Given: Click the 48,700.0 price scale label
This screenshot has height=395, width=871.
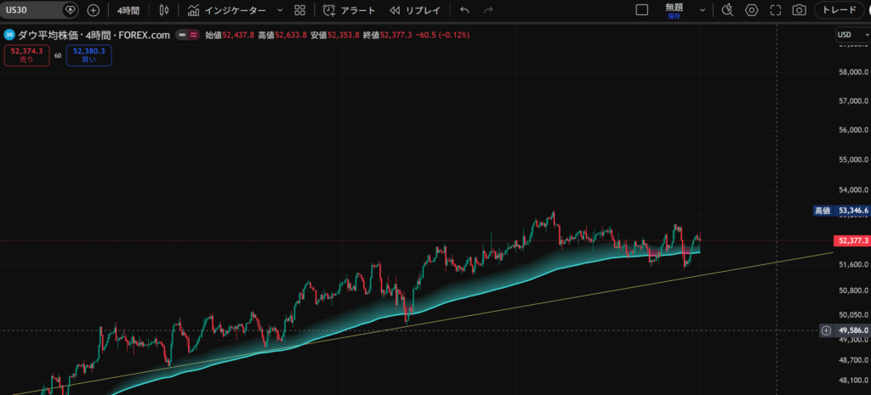Looking at the screenshot, I should pyautogui.click(x=853, y=361).
